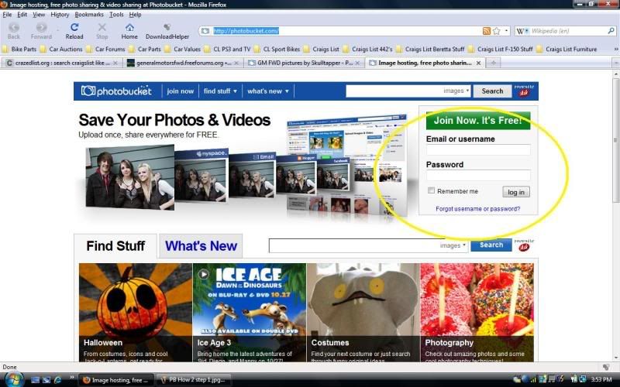Open the View menu
The height and width of the screenshot is (387, 620).
[x=39, y=15]
